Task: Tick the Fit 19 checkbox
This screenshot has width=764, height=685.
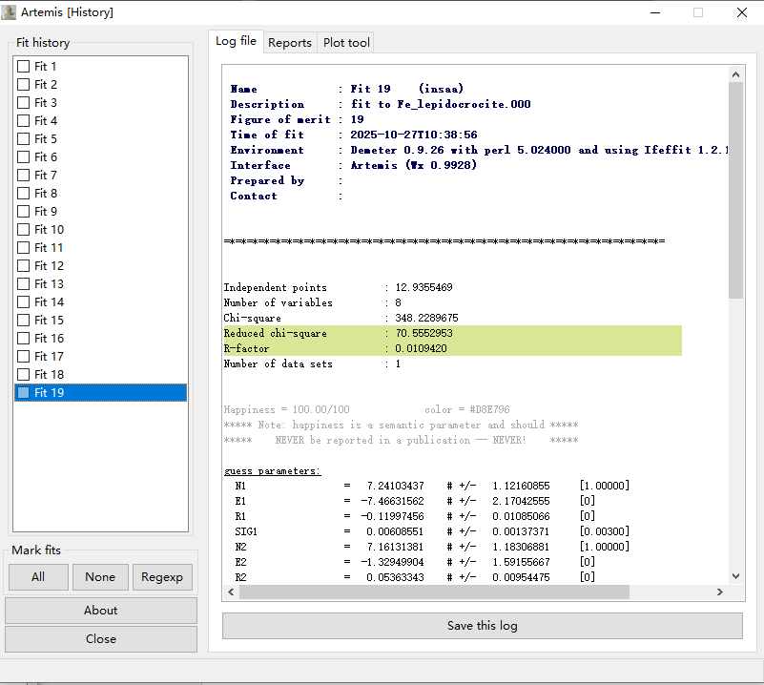Action: click(23, 393)
